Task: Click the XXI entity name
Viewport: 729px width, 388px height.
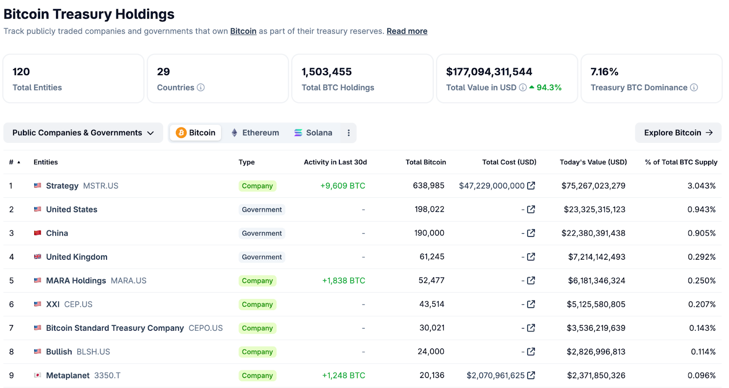Action: click(53, 304)
